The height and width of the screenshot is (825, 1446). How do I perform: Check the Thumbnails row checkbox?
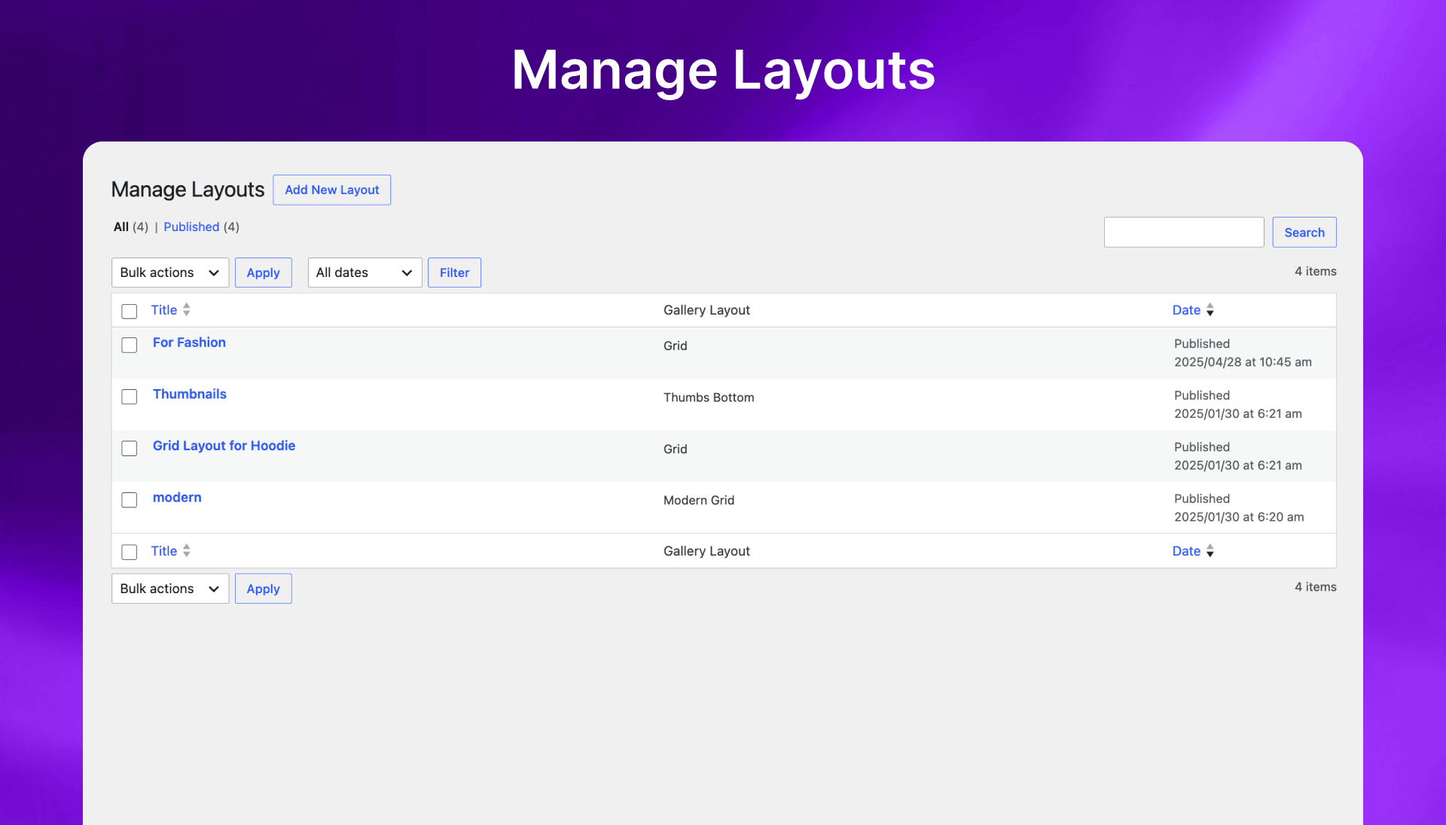click(130, 397)
